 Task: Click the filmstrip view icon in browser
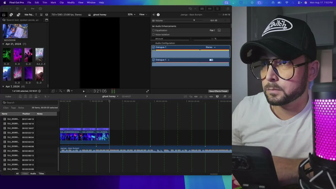[x=46, y=15]
